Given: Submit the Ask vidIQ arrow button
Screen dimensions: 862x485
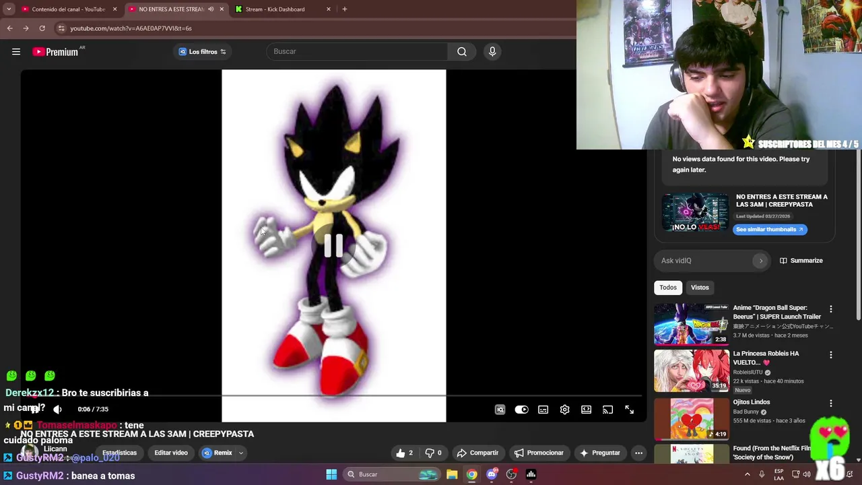Looking at the screenshot, I should (761, 261).
